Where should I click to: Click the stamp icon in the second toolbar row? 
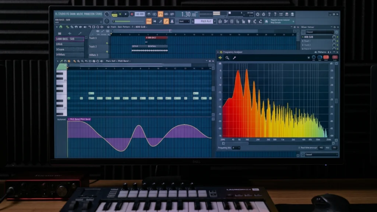pos(172,21)
